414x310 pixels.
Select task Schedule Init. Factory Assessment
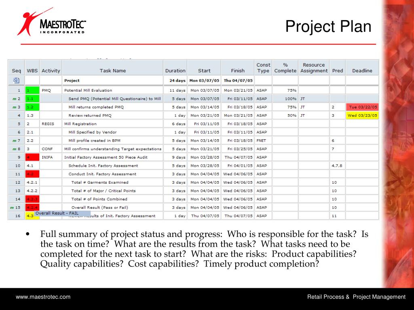103,165
